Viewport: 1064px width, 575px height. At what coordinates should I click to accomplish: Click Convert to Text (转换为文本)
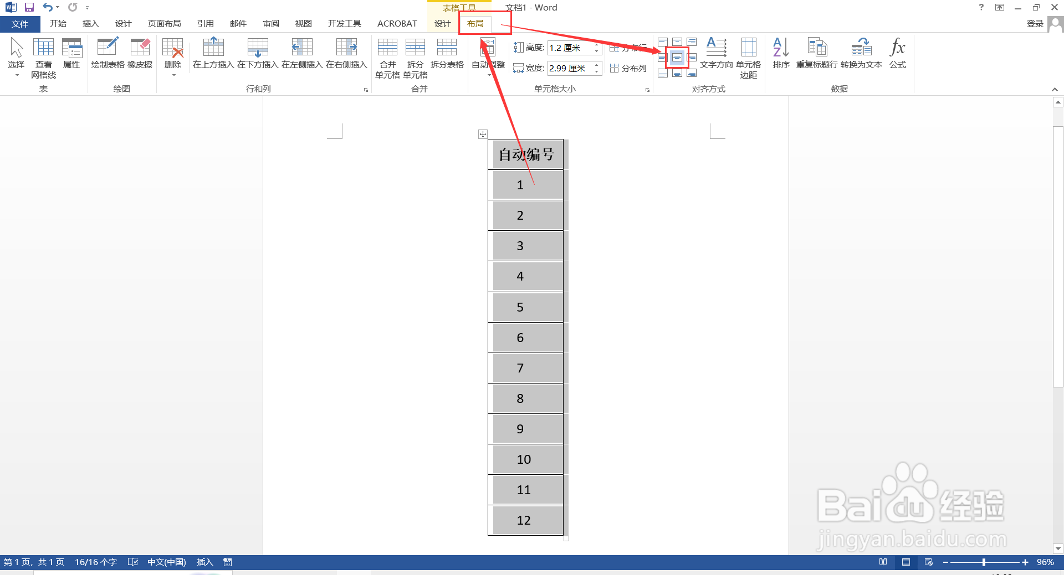[861, 54]
